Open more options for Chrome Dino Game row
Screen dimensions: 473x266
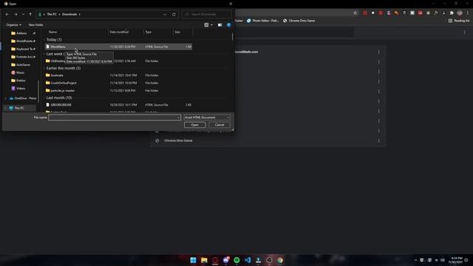click(x=379, y=140)
